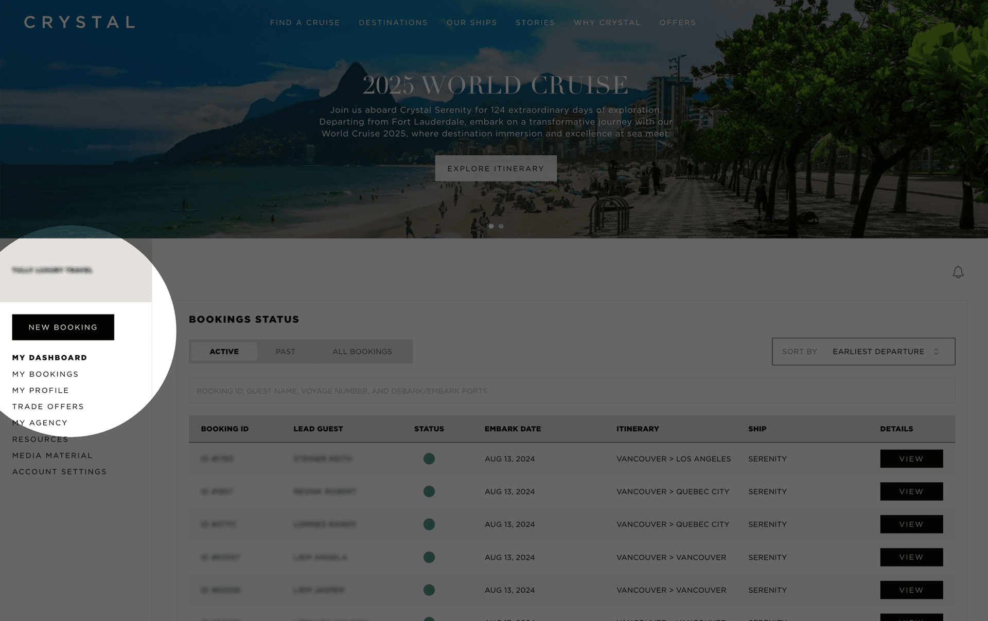Click the Itinerary column header
Screen dimensions: 988x621
click(638, 429)
